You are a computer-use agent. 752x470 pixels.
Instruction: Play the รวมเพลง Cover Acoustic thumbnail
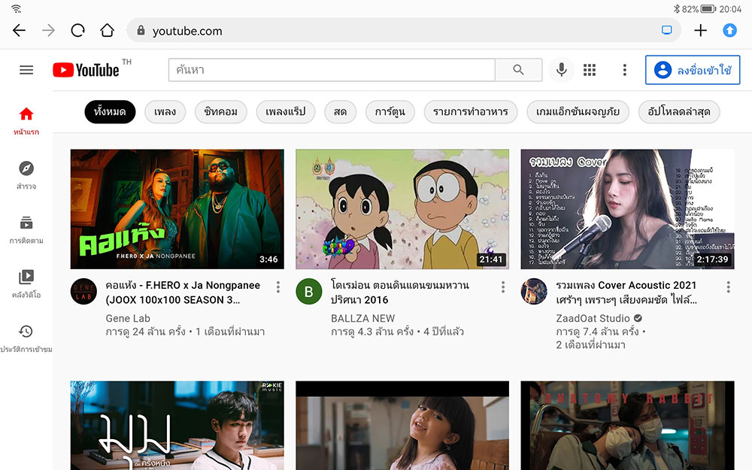tap(627, 209)
